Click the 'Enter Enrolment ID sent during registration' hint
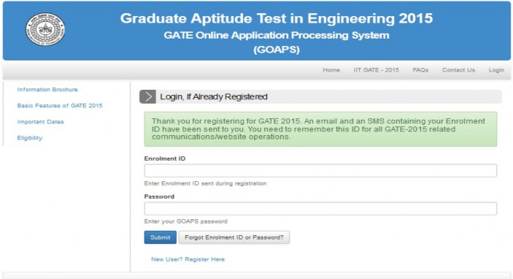The width and height of the screenshot is (513, 279). (x=205, y=183)
